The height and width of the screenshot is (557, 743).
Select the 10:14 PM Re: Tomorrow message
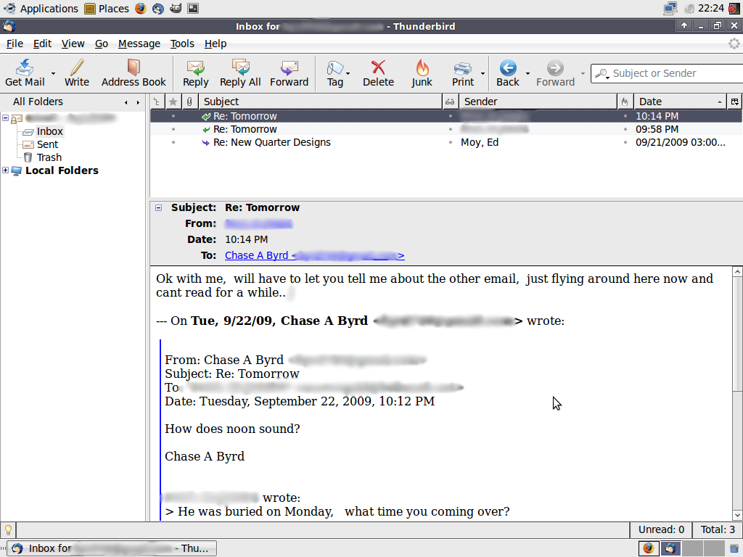(446, 116)
